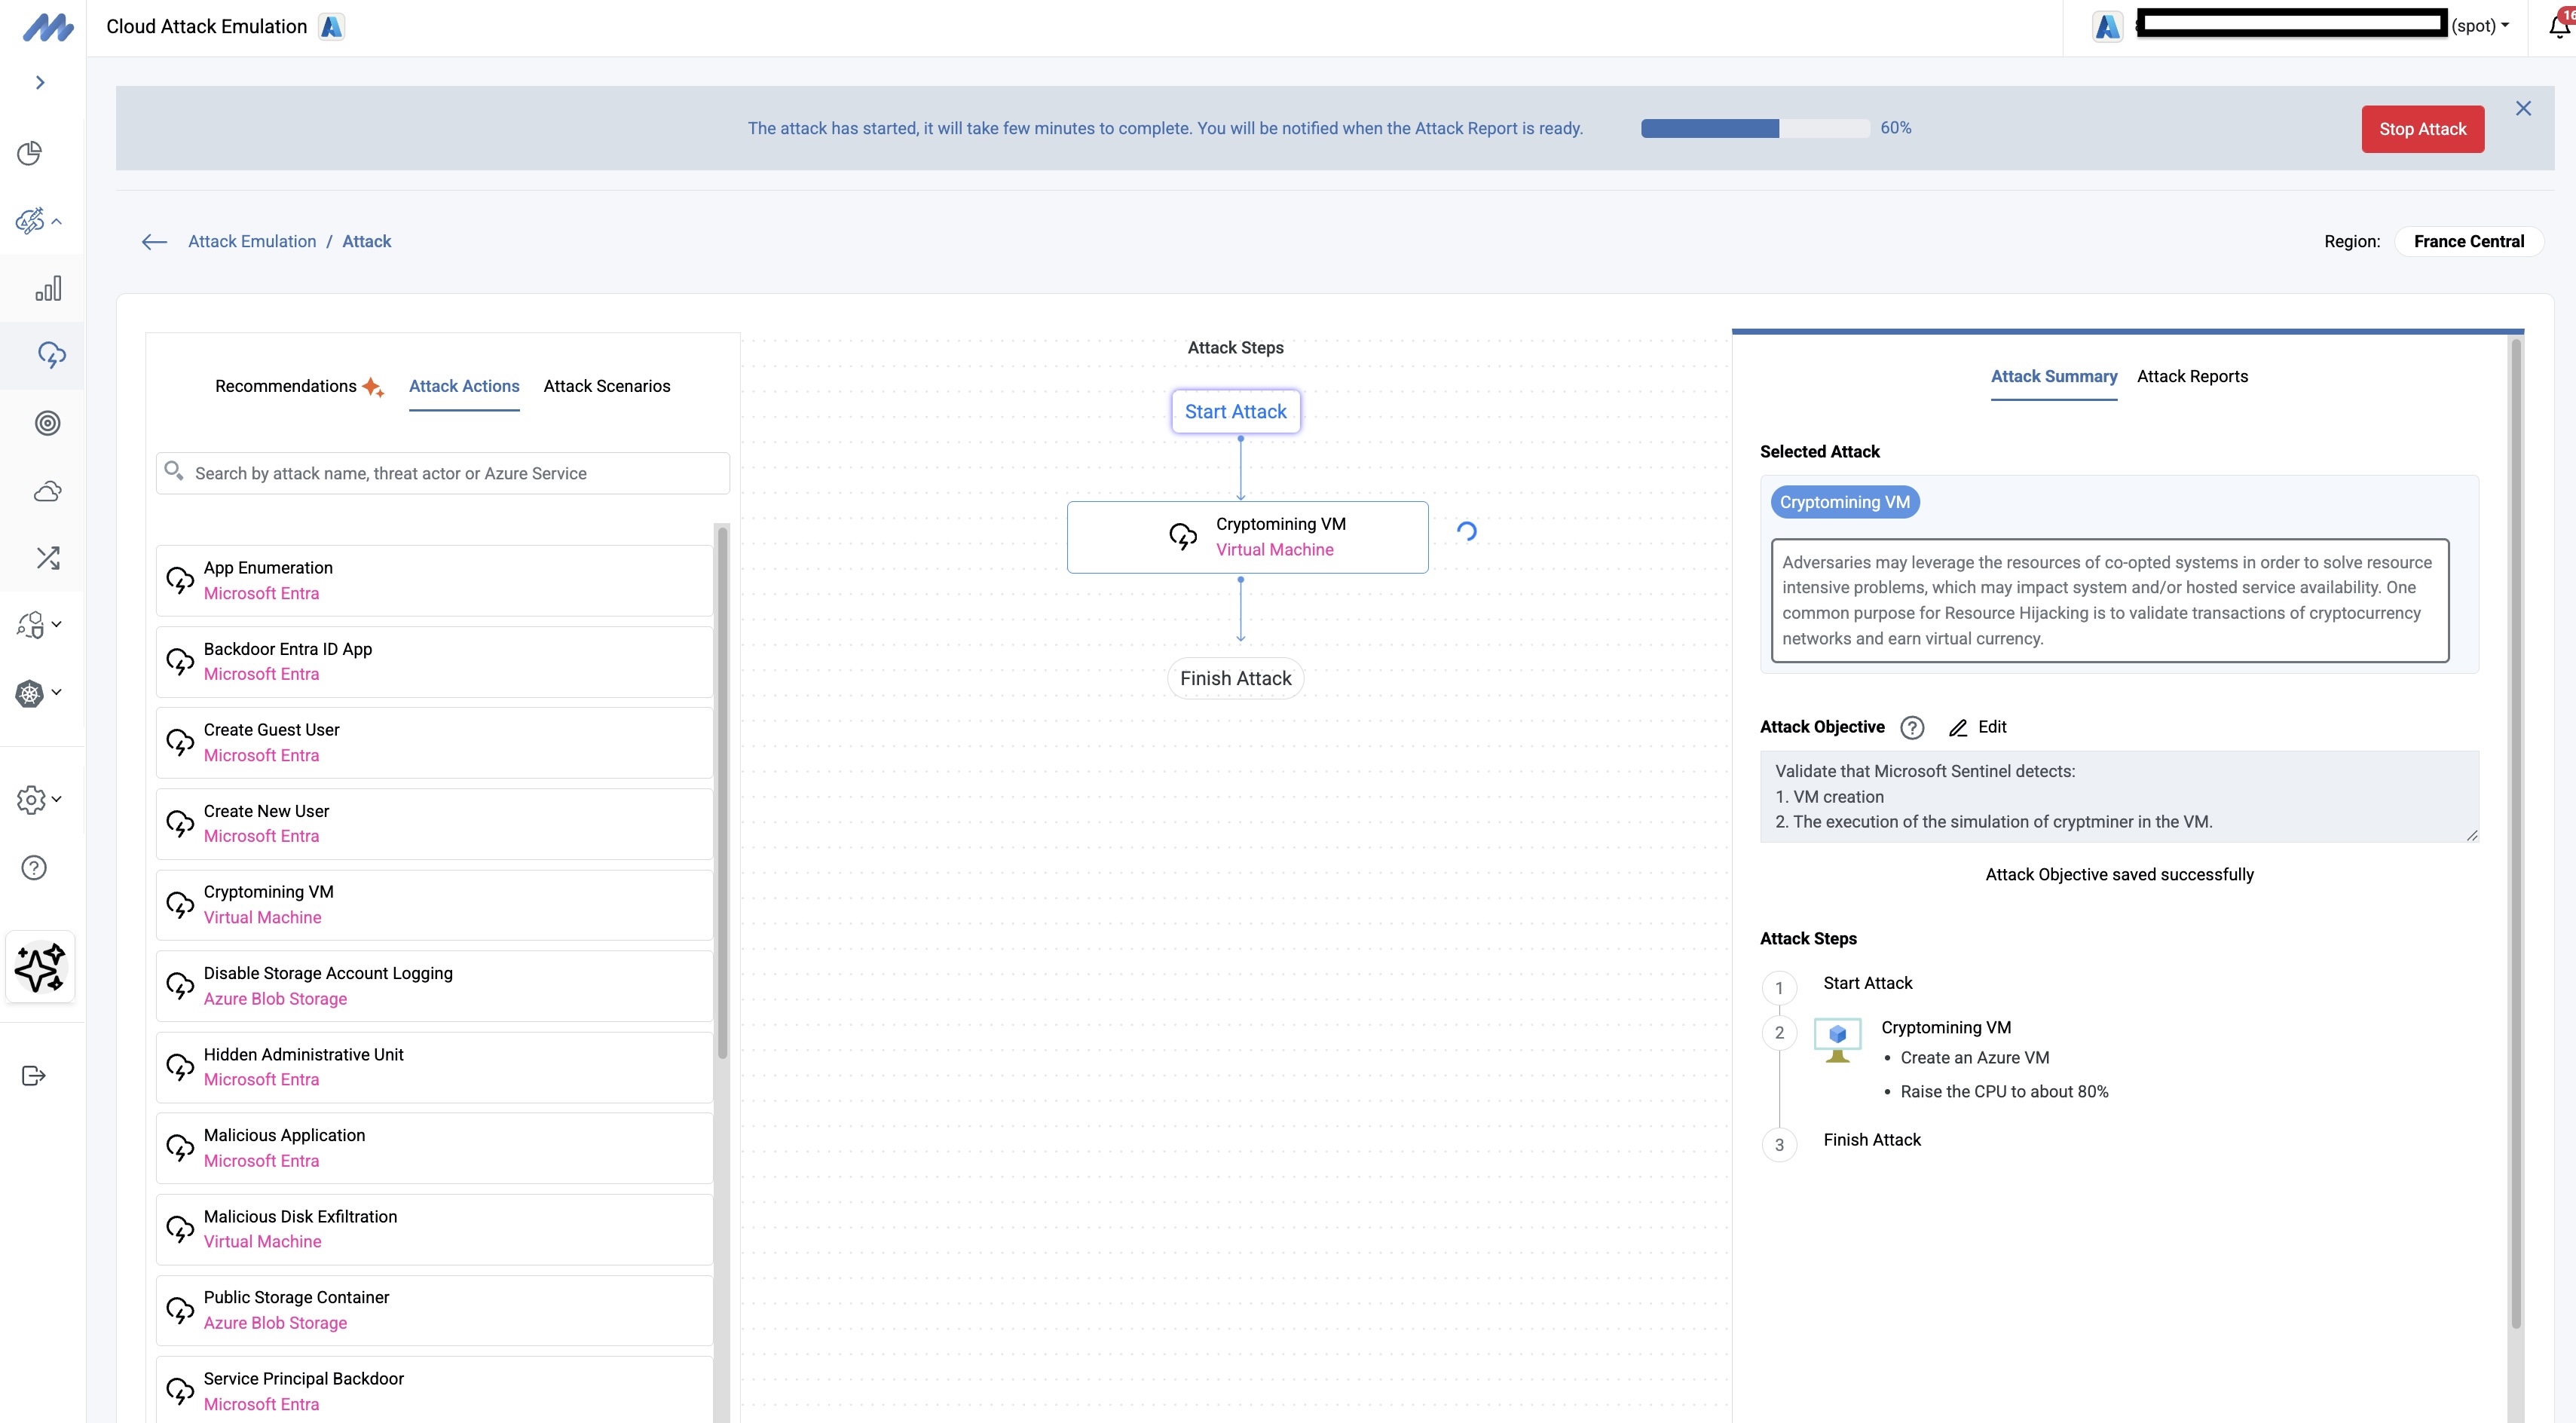This screenshot has height=1423, width=2576.
Task: Select Malicious Application action
Action: [434, 1147]
